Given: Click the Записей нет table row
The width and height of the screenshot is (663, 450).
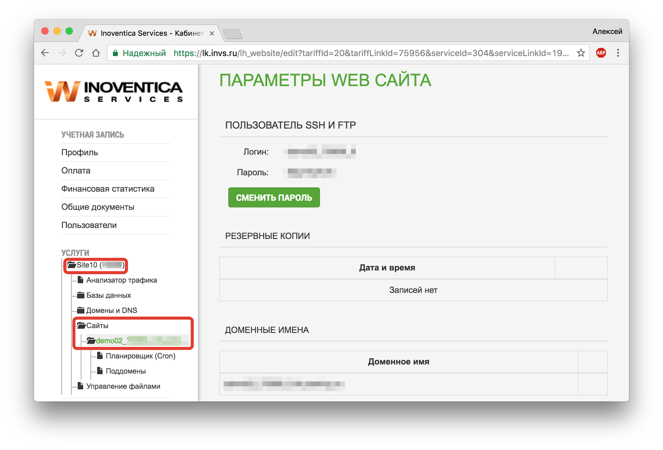Looking at the screenshot, I should (x=413, y=290).
